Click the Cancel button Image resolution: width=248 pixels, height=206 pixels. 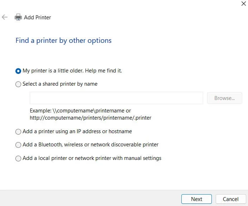[230, 199]
